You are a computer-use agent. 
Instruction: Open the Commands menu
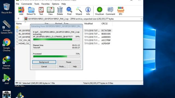click(x=27, y=4)
